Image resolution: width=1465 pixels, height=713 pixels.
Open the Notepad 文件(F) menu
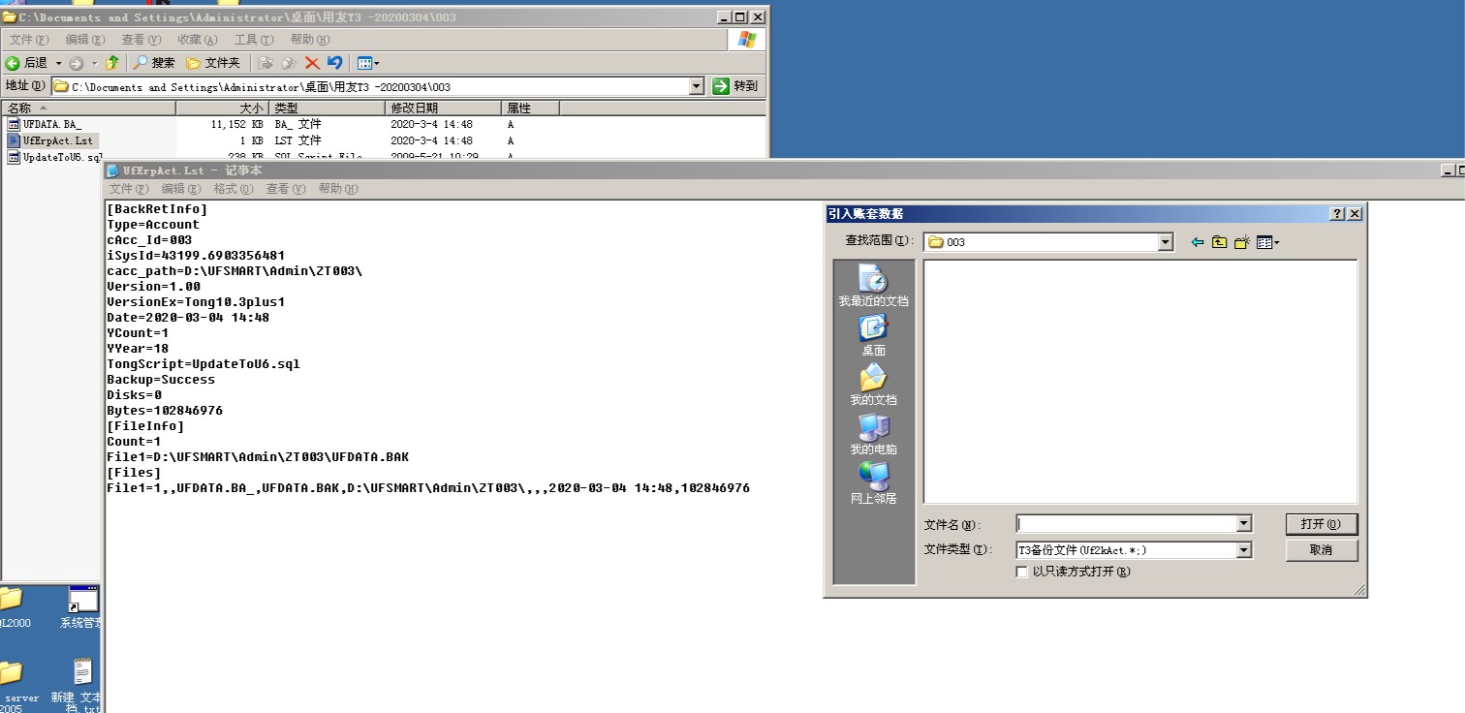(129, 189)
